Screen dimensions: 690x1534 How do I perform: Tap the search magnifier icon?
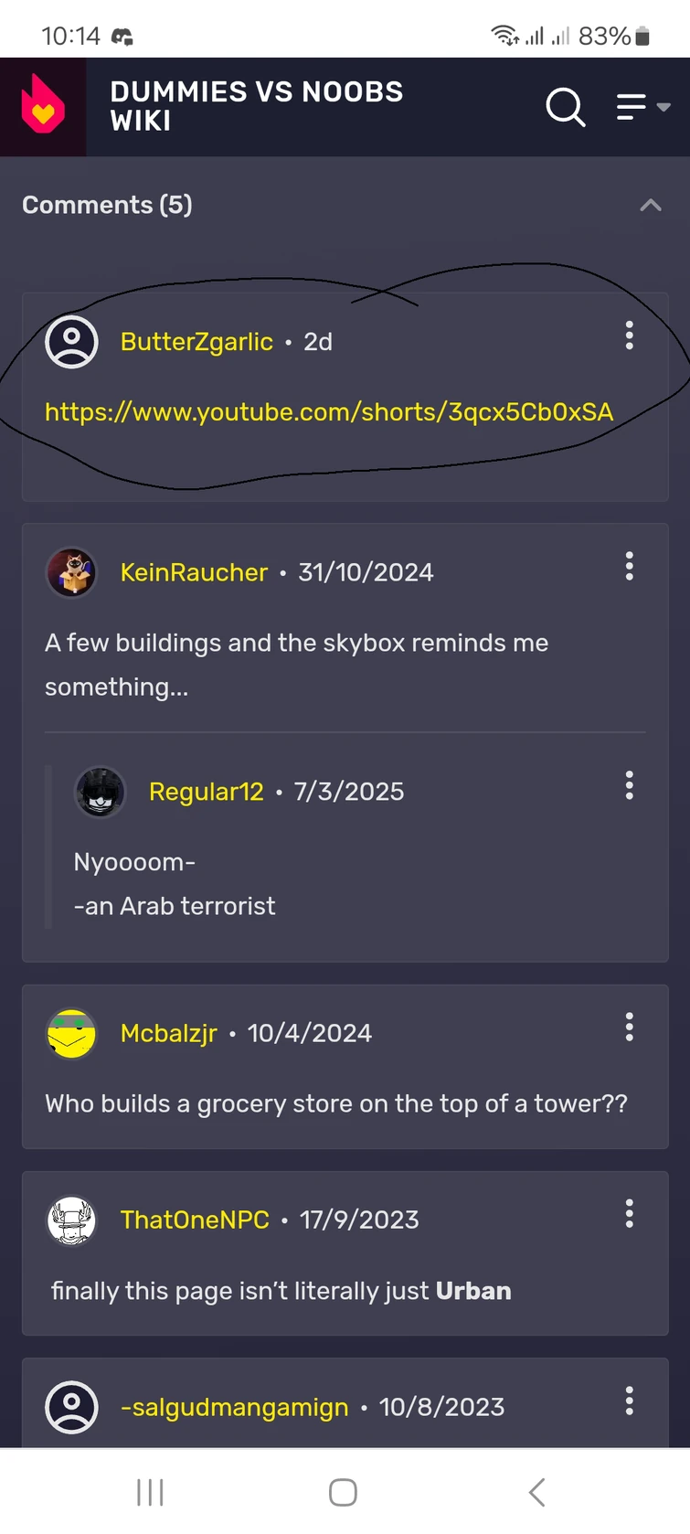(566, 107)
